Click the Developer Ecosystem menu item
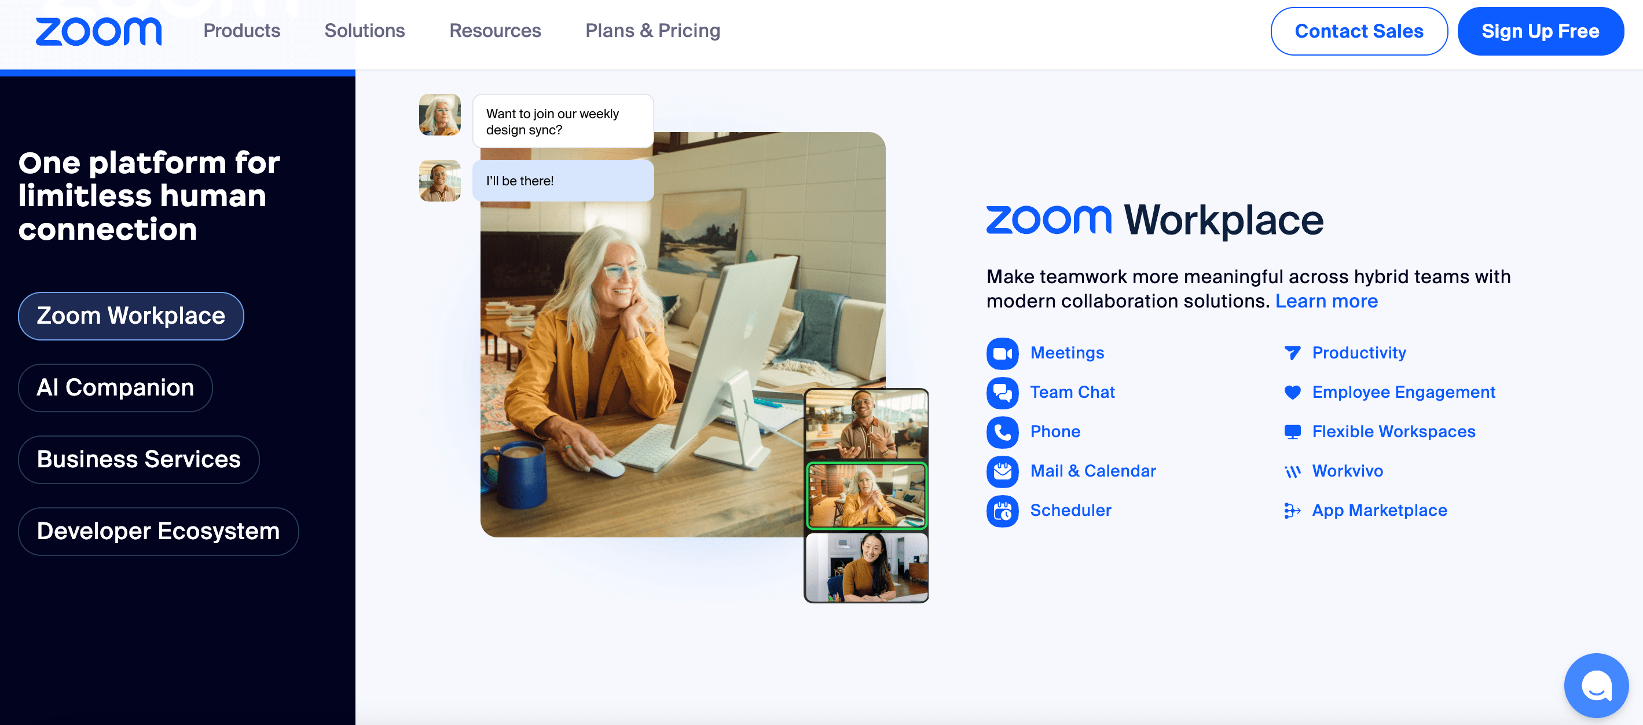Screen dimensions: 1643x725 158,529
